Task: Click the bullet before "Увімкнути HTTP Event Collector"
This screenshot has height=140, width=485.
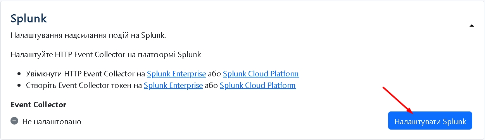Action: pos(19,74)
